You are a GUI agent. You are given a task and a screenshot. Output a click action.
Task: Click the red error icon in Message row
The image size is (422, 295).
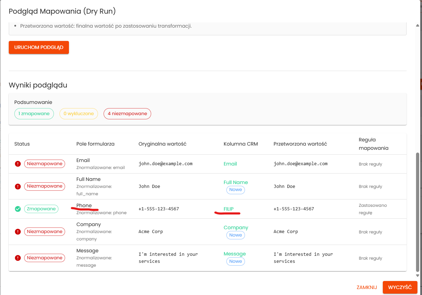pyautogui.click(x=18, y=258)
